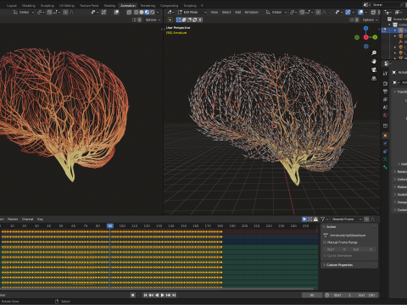Open the Select menu in right viewport header
This screenshot has height=305, width=407.
[x=226, y=12]
